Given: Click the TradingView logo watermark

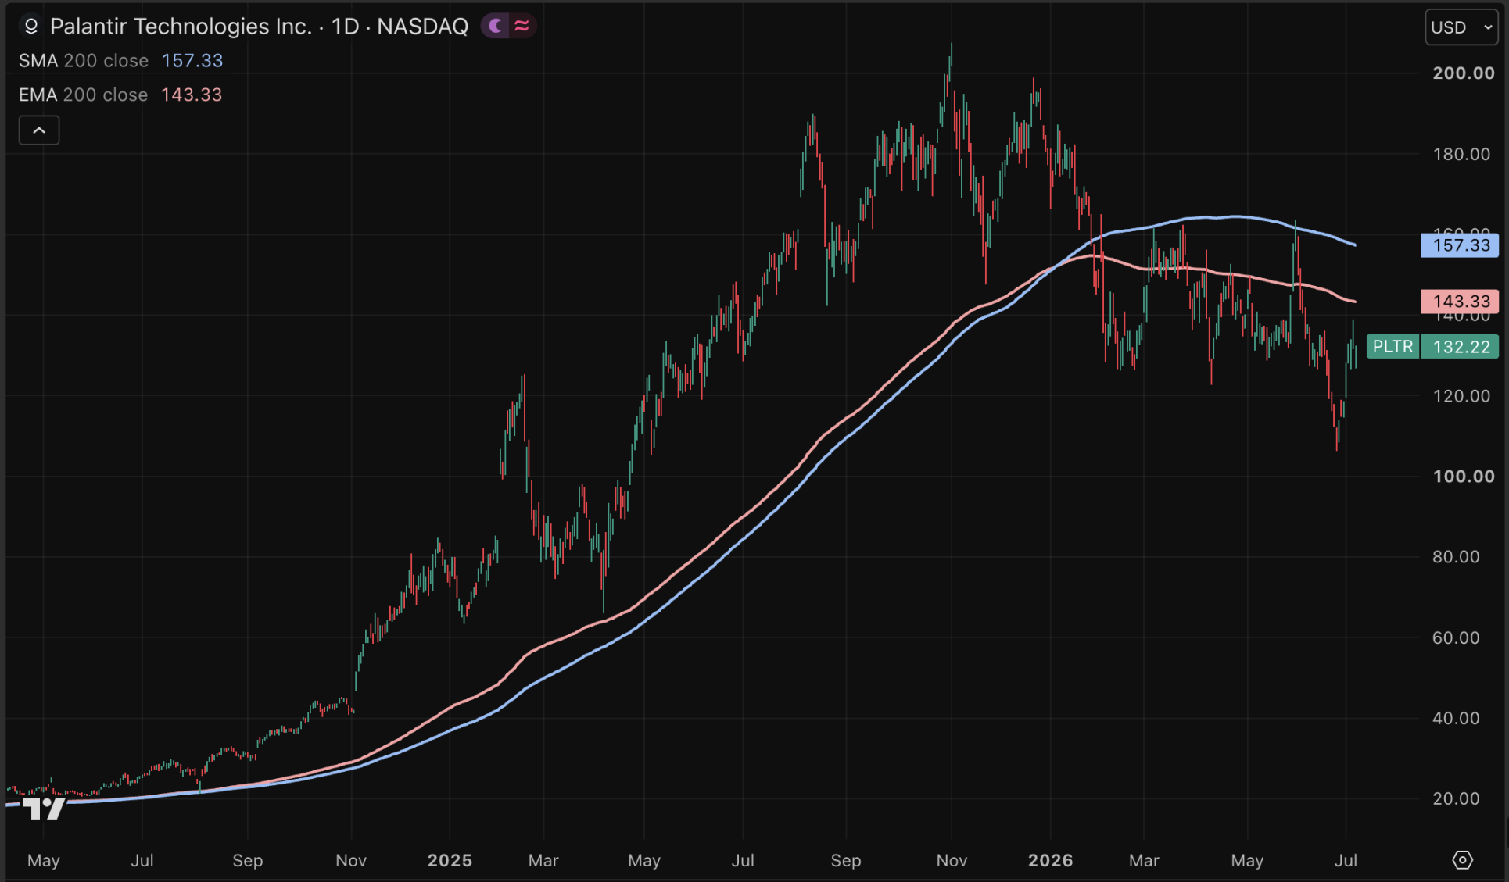Looking at the screenshot, I should coord(43,809).
